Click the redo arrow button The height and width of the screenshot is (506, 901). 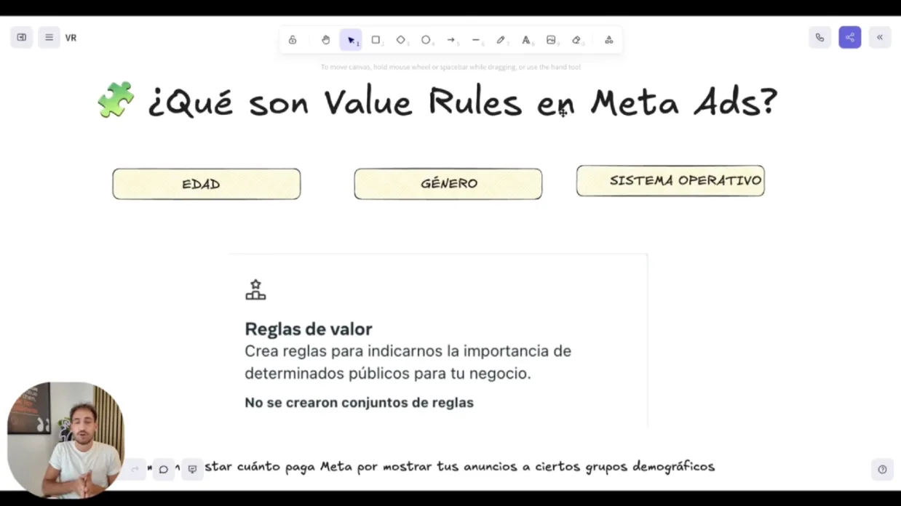pyautogui.click(x=135, y=470)
